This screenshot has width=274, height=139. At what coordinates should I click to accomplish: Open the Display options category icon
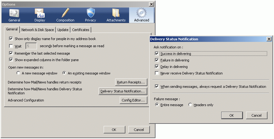(40, 16)
